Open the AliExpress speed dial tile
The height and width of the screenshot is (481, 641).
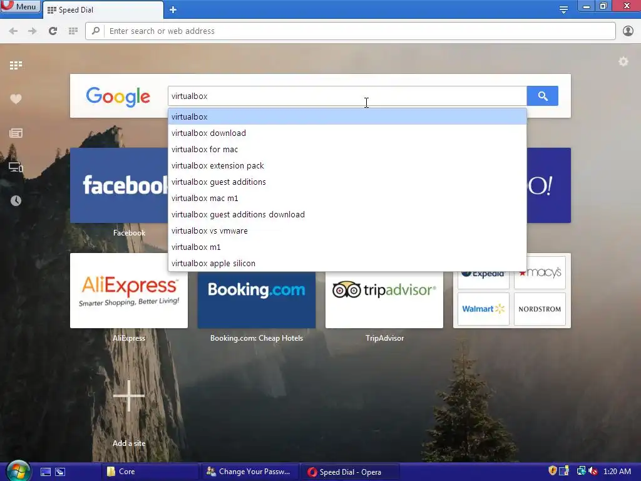pyautogui.click(x=129, y=291)
